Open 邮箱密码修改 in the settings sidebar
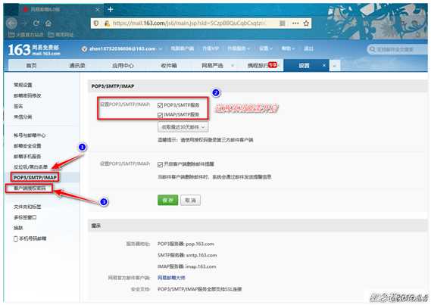The width and height of the screenshot is (431, 305). pyautogui.click(x=27, y=95)
